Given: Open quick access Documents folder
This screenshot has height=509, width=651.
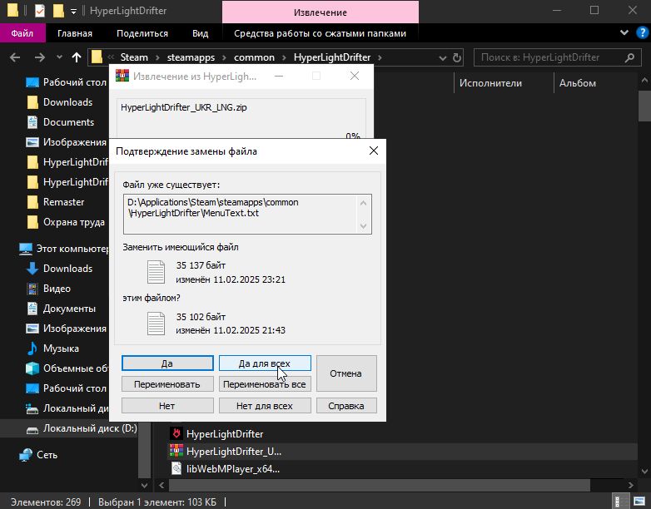Looking at the screenshot, I should 60,122.
